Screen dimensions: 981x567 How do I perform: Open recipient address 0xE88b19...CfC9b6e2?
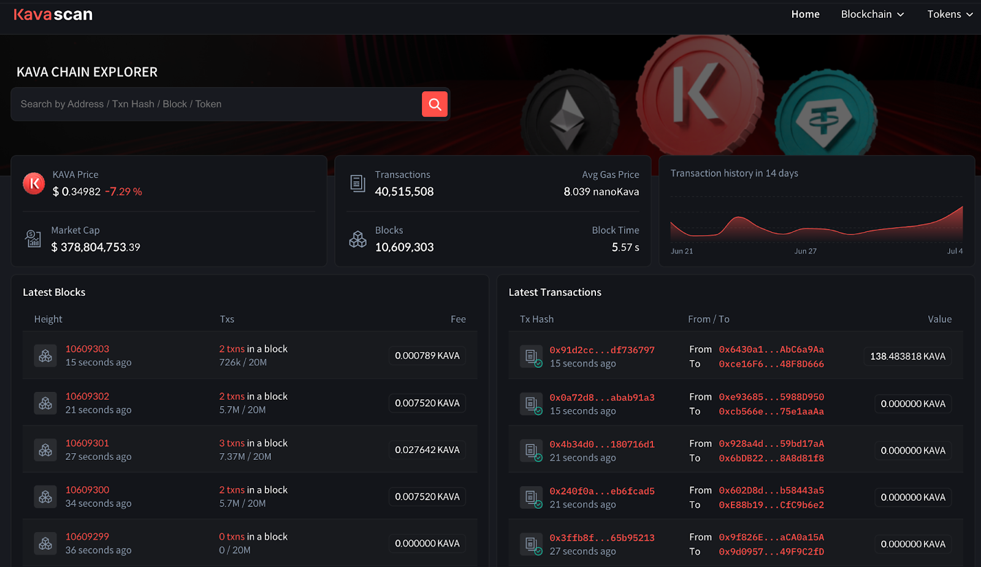(771, 505)
